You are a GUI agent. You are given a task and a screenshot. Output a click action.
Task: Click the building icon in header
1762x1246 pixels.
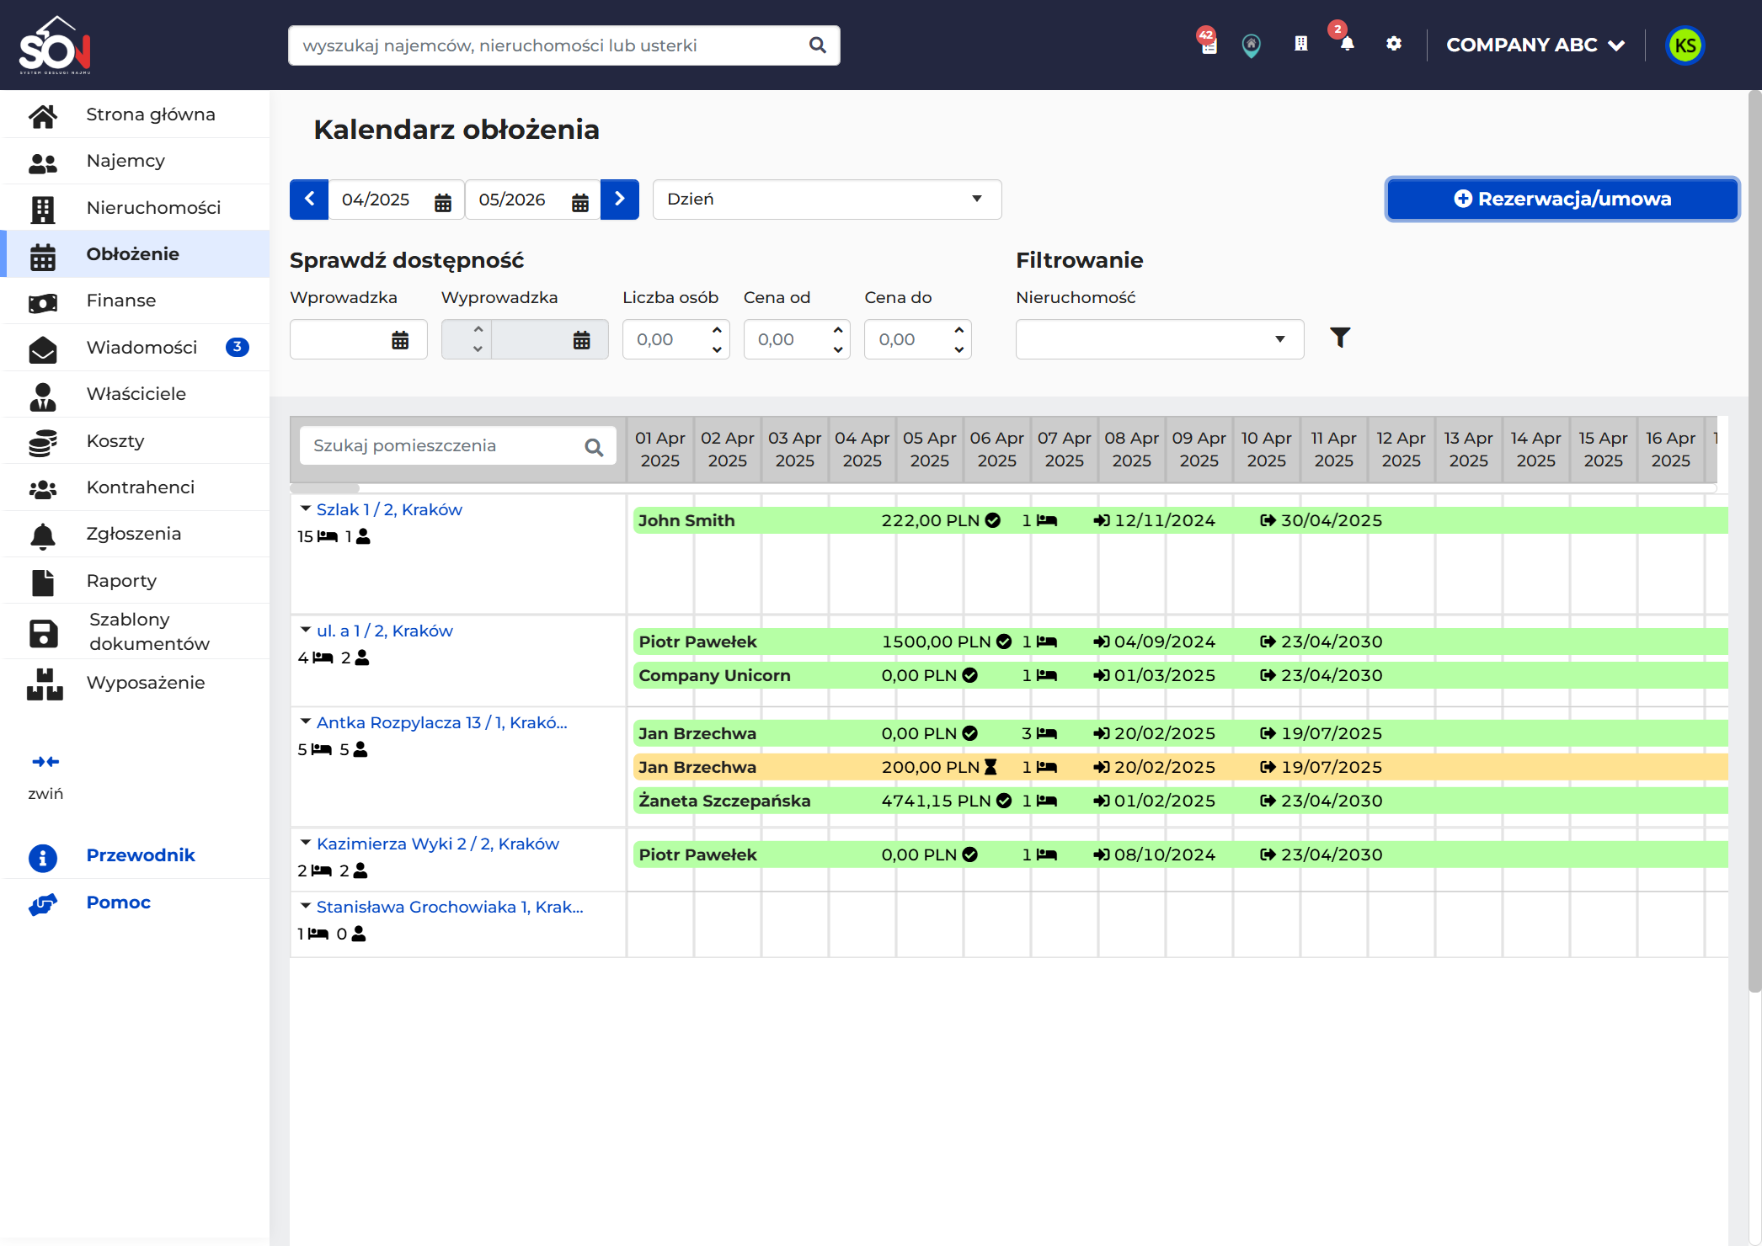(1301, 44)
